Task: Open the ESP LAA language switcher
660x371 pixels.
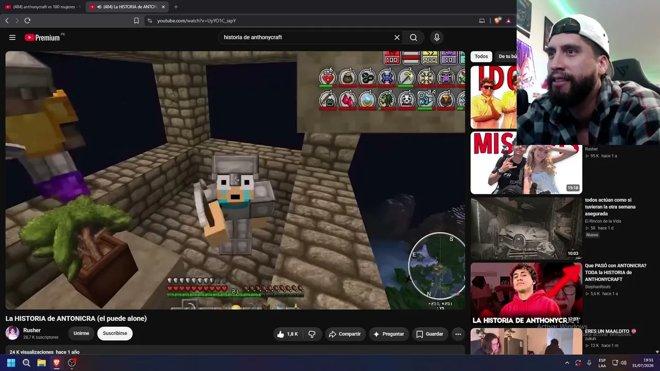Action: (602, 363)
